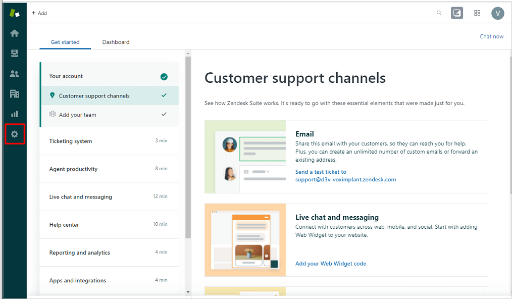Click the Customer support channels page title
The height and width of the screenshot is (299, 512).
[x=295, y=78]
